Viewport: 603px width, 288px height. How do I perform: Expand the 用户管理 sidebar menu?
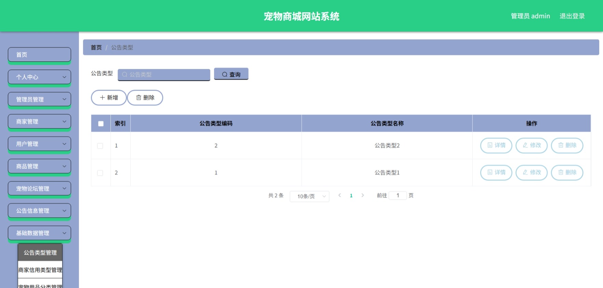39,144
